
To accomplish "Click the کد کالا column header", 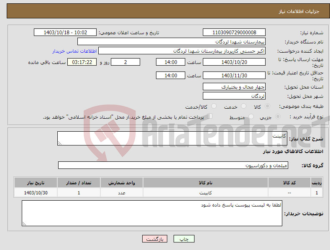I will (x=289, y=183).
